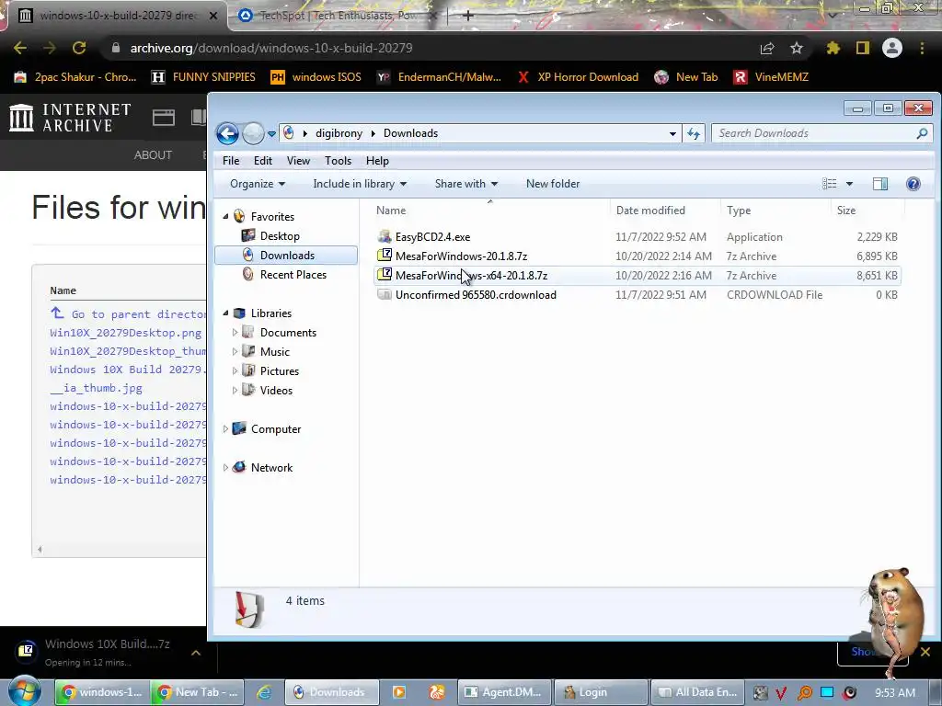Switch to the TechSpot tab
Image resolution: width=942 pixels, height=706 pixels.
336,16
